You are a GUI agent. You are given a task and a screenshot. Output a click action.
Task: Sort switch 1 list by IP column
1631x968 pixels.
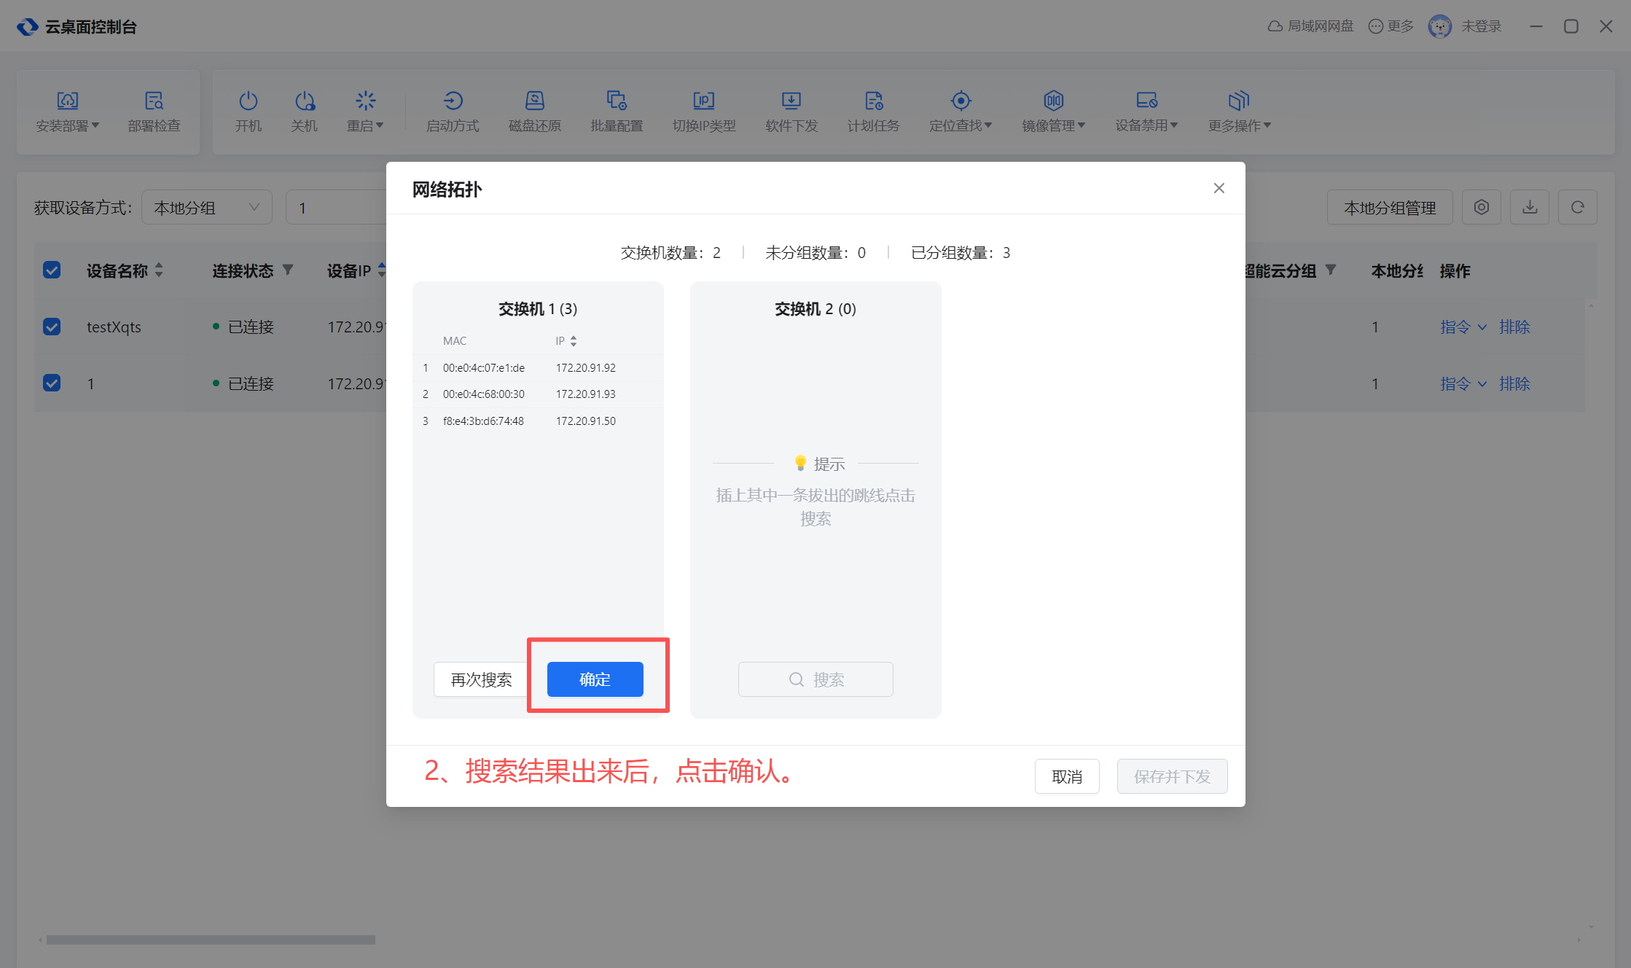tap(573, 341)
